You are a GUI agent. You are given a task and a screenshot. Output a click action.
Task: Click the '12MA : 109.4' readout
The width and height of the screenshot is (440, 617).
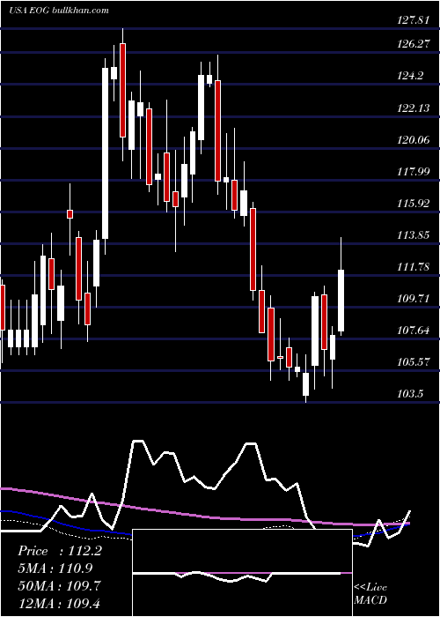coord(60,602)
